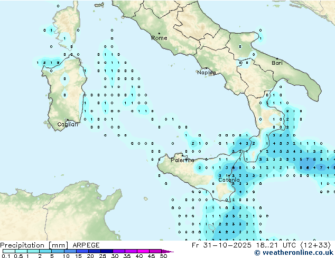Select legend swatch between 25 and 30
The image size is (335, 258).
pyautogui.click(x=107, y=251)
